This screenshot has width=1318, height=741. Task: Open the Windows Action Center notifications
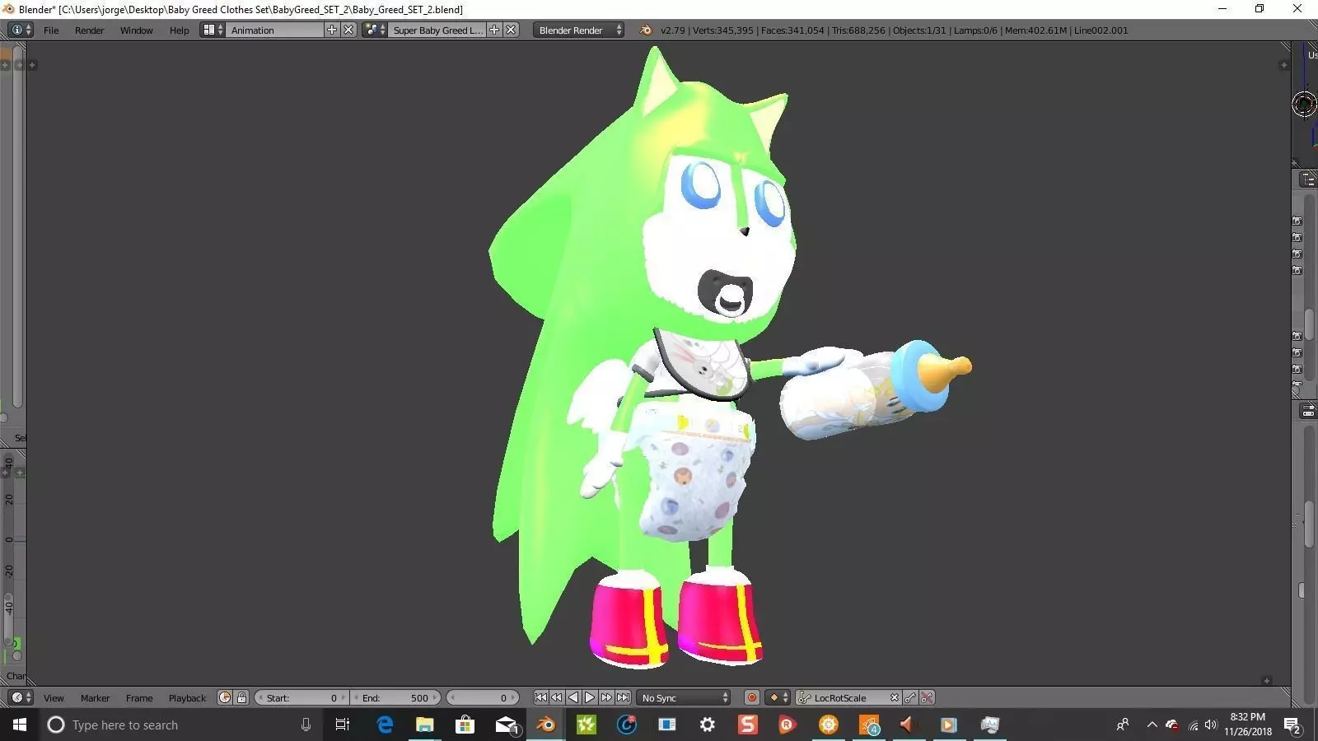tap(1292, 725)
